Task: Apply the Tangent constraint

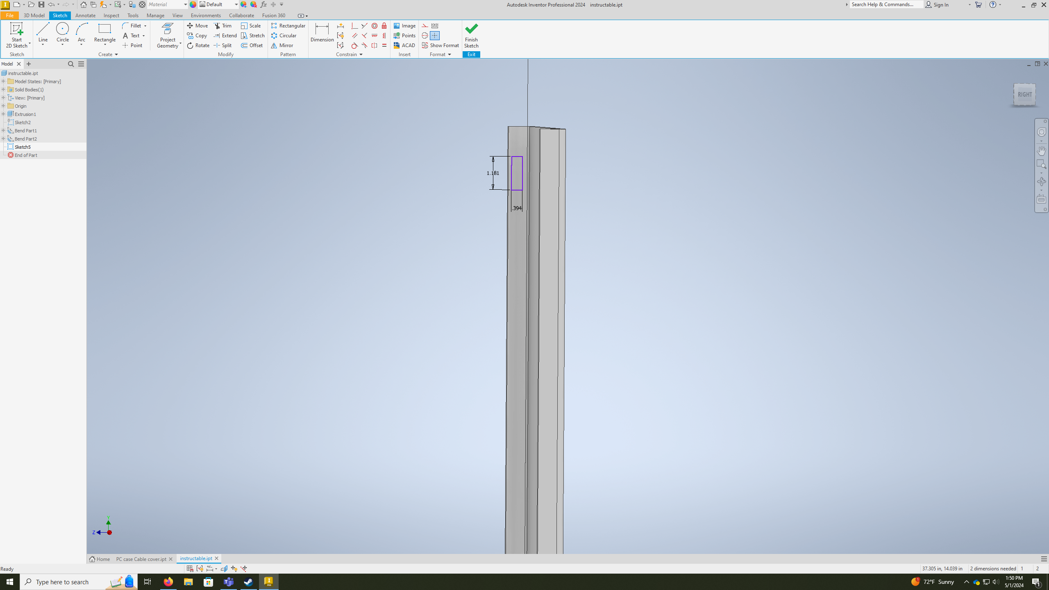Action: (354, 45)
